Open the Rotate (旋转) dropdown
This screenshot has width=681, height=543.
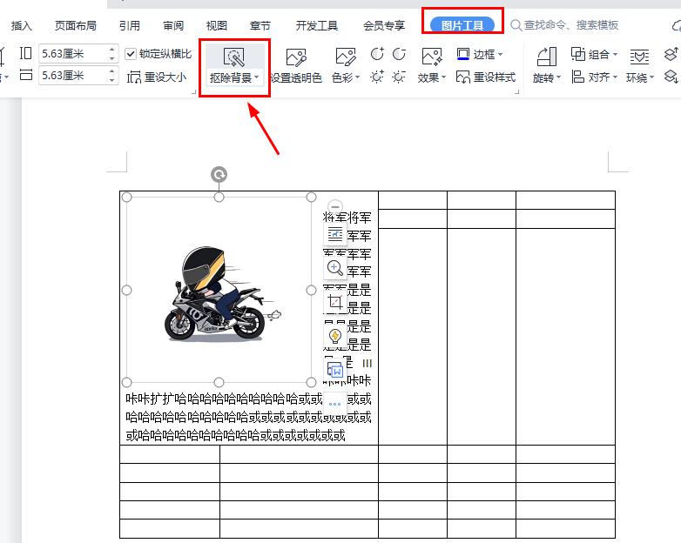[x=547, y=77]
